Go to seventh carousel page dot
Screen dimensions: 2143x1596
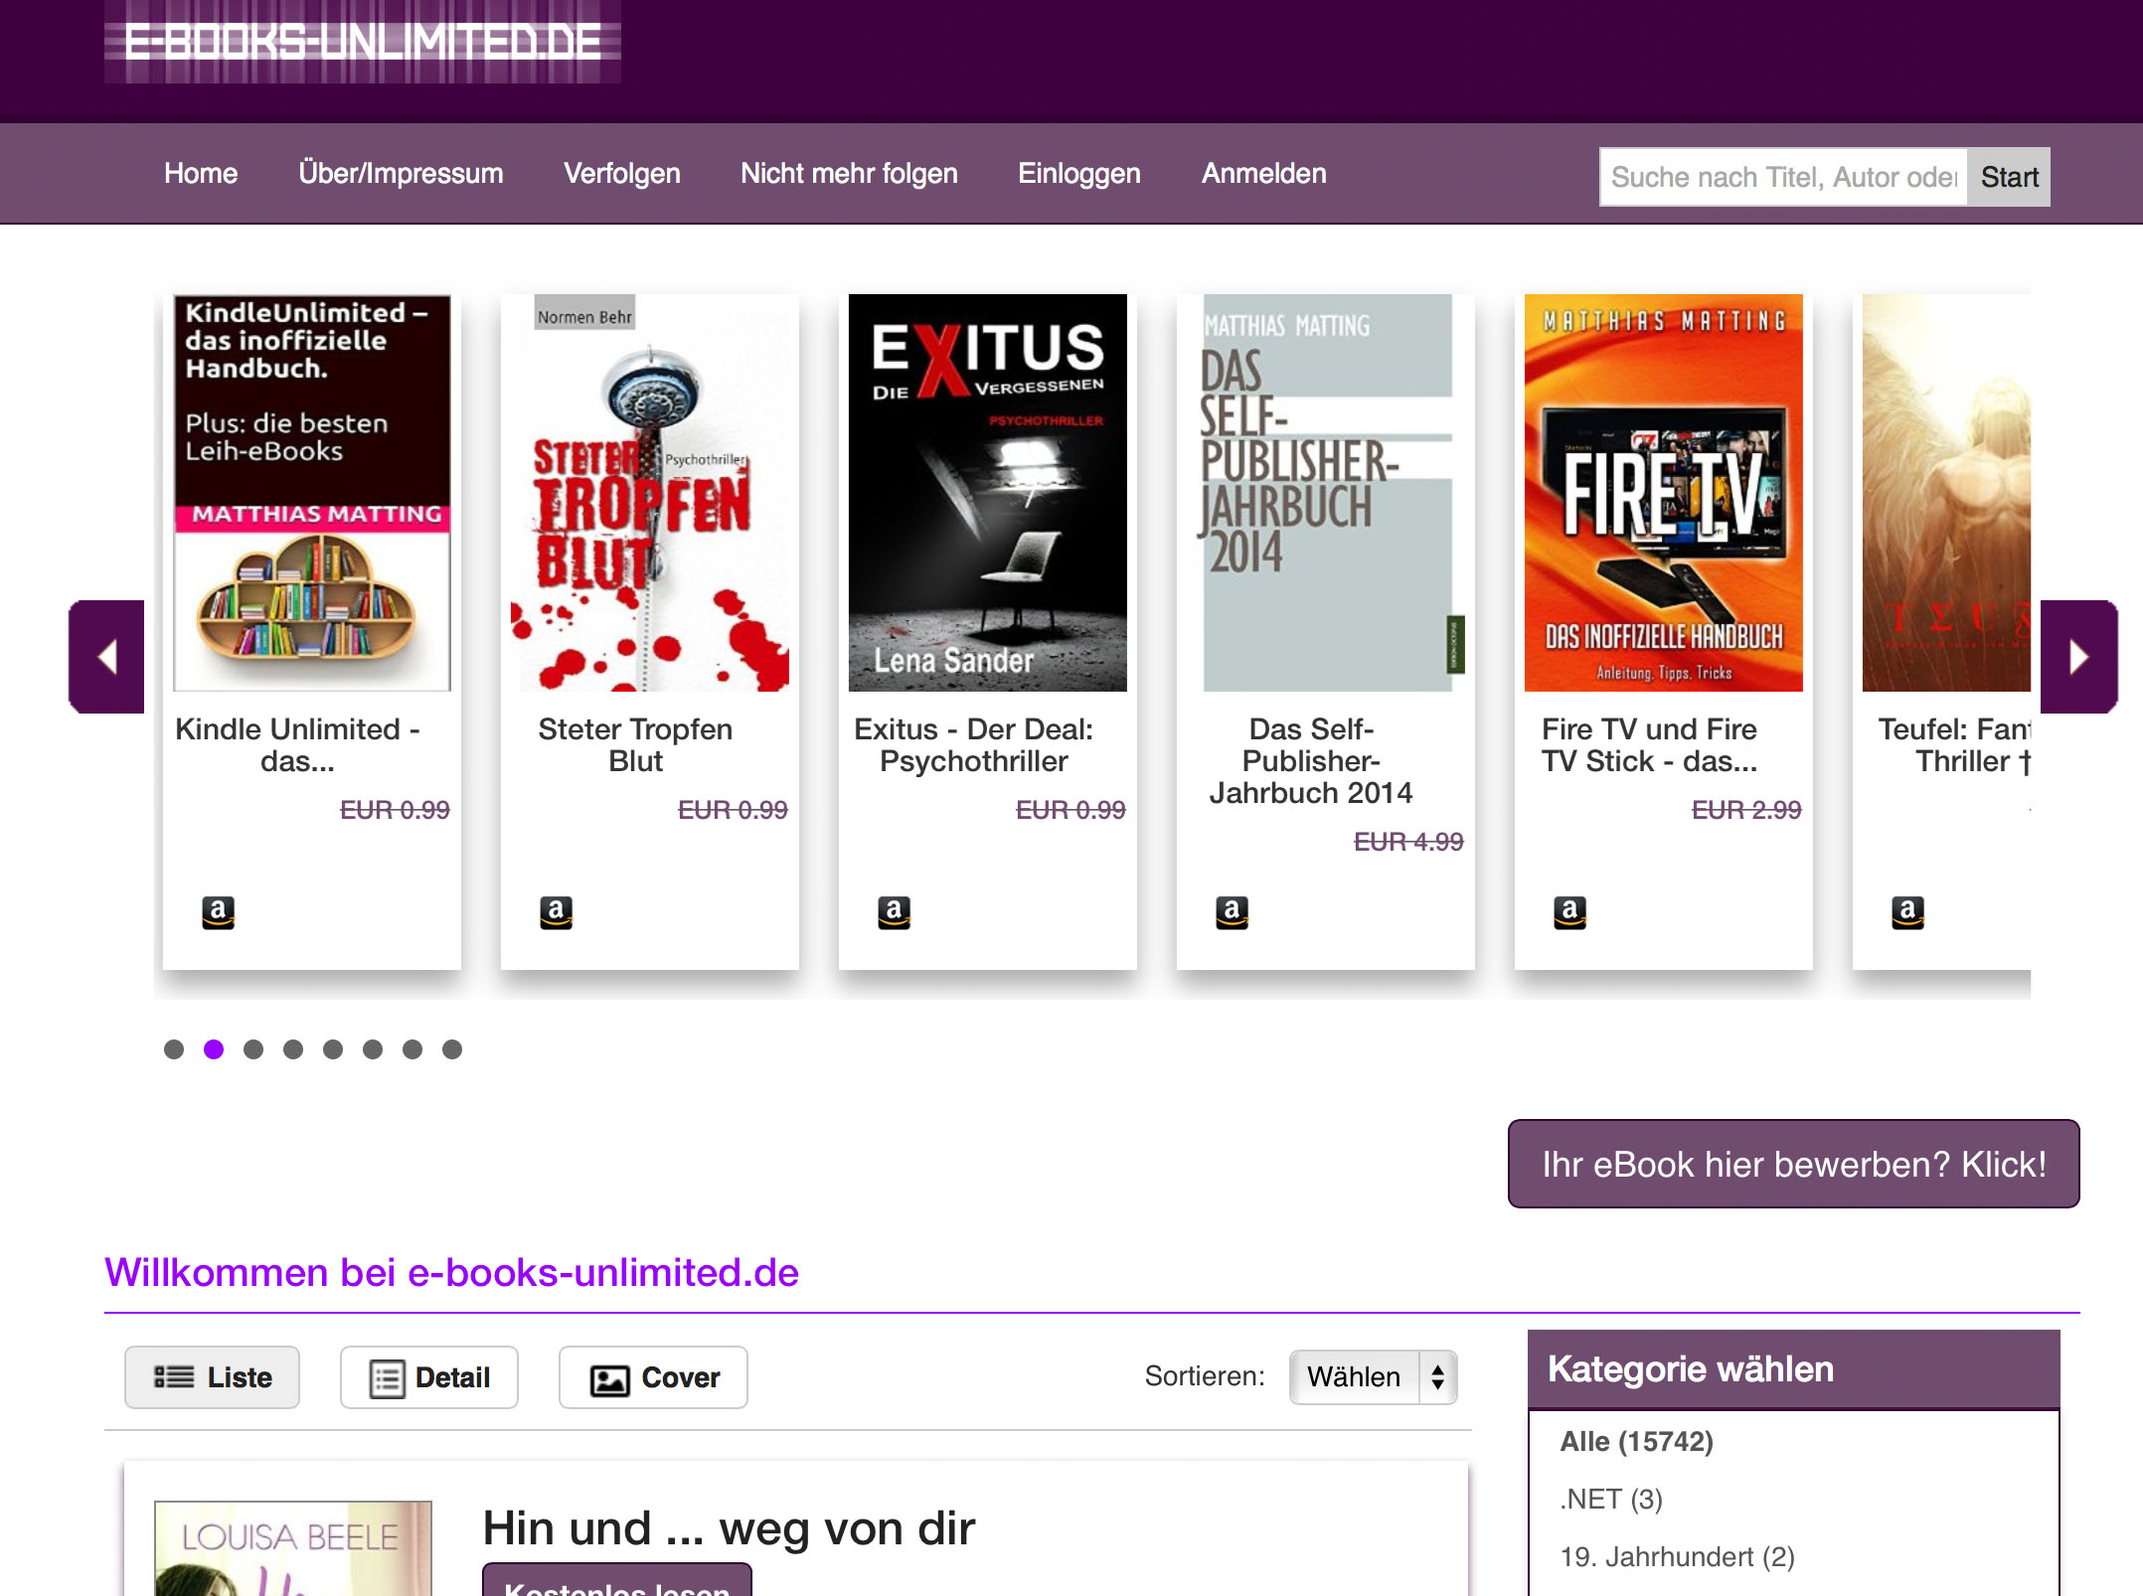point(412,1049)
